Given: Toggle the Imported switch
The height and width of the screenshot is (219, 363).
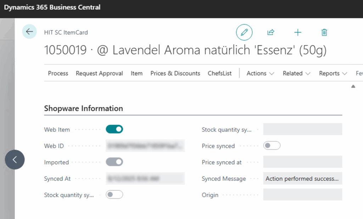Looking at the screenshot, I should [115, 162].
